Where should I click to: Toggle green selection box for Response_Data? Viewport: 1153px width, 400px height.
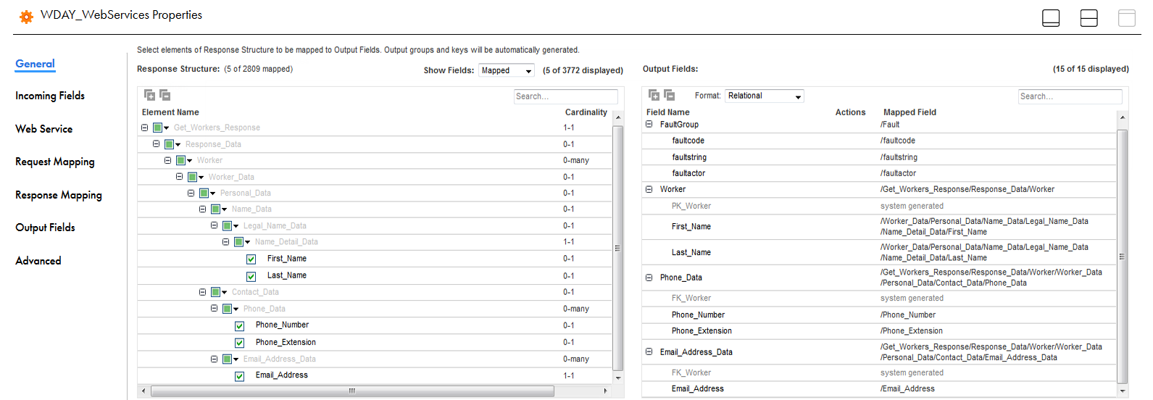coord(169,144)
